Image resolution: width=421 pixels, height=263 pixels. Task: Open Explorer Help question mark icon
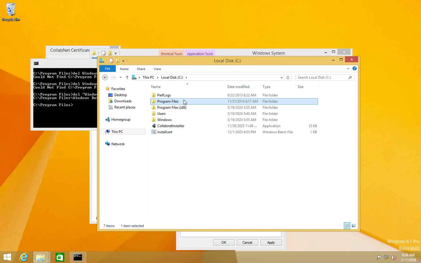tap(355, 68)
